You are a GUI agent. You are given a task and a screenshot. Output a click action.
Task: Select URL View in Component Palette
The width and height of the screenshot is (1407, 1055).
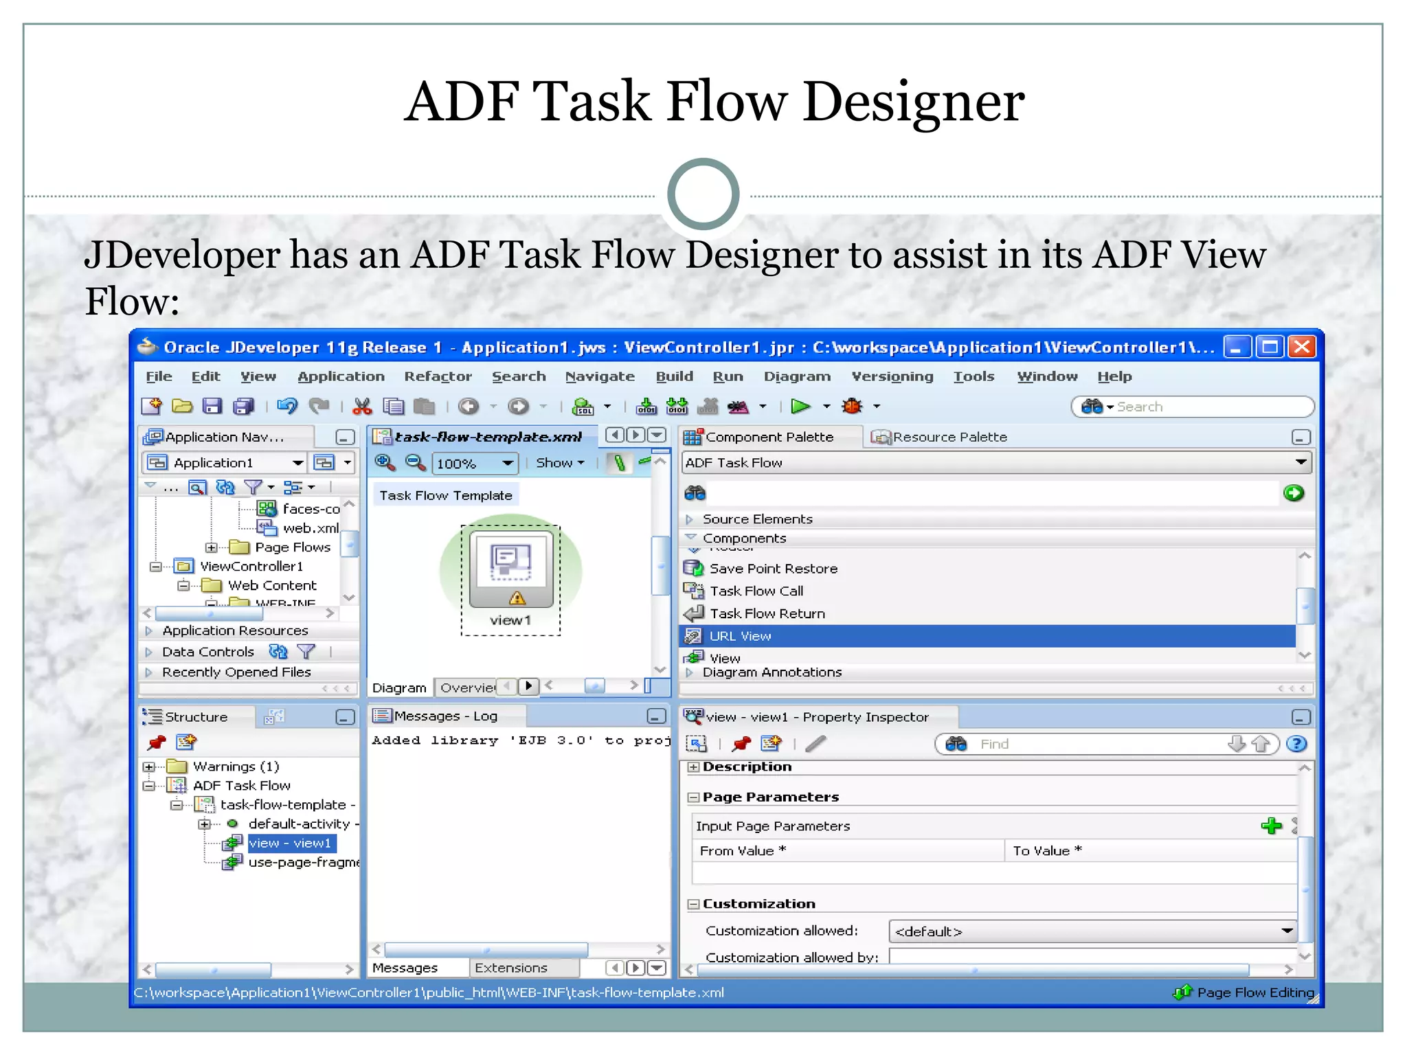point(741,636)
